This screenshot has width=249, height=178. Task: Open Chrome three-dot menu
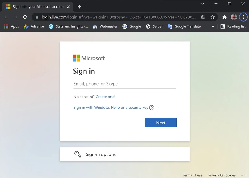click(243, 17)
